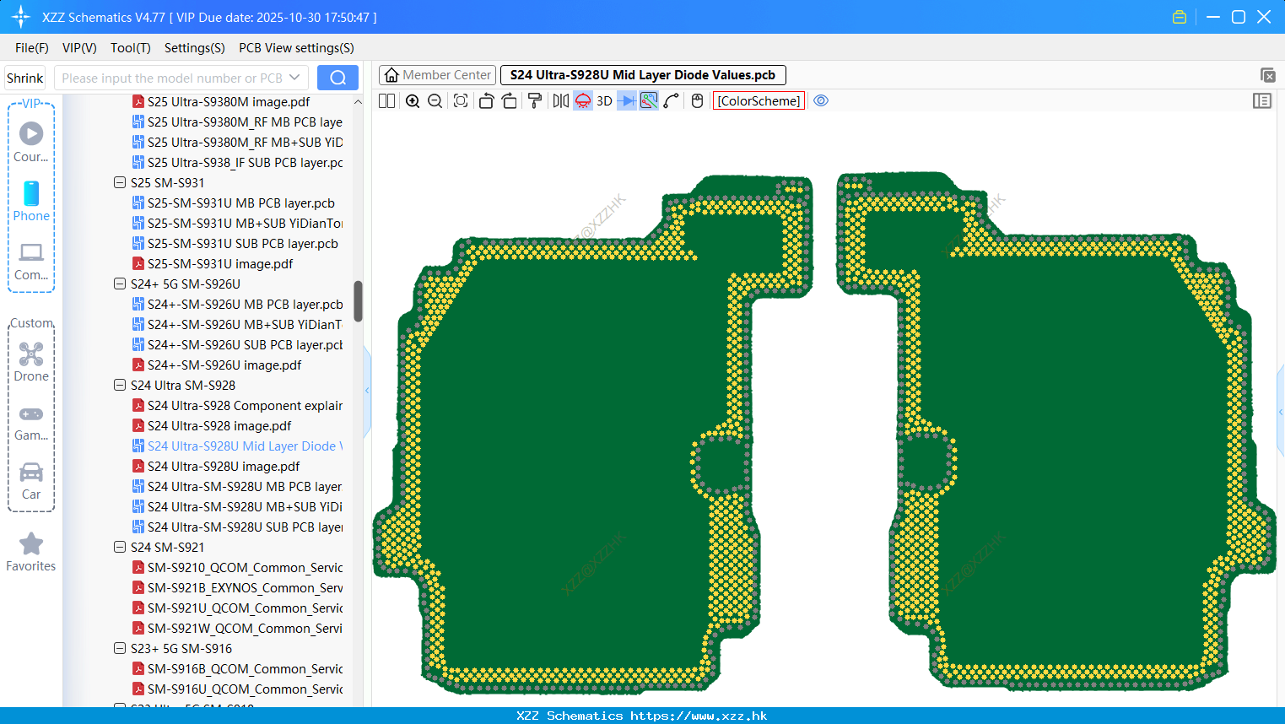Image resolution: width=1285 pixels, height=724 pixels.
Task: Select the Drone sidebar category
Action: coord(31,362)
